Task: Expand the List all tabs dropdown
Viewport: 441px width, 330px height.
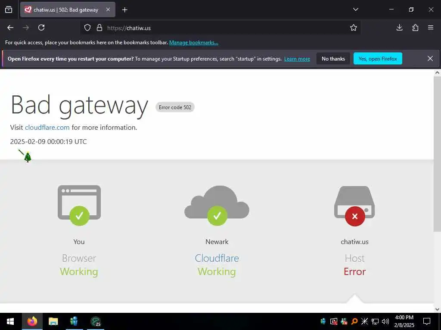Action: click(355, 9)
